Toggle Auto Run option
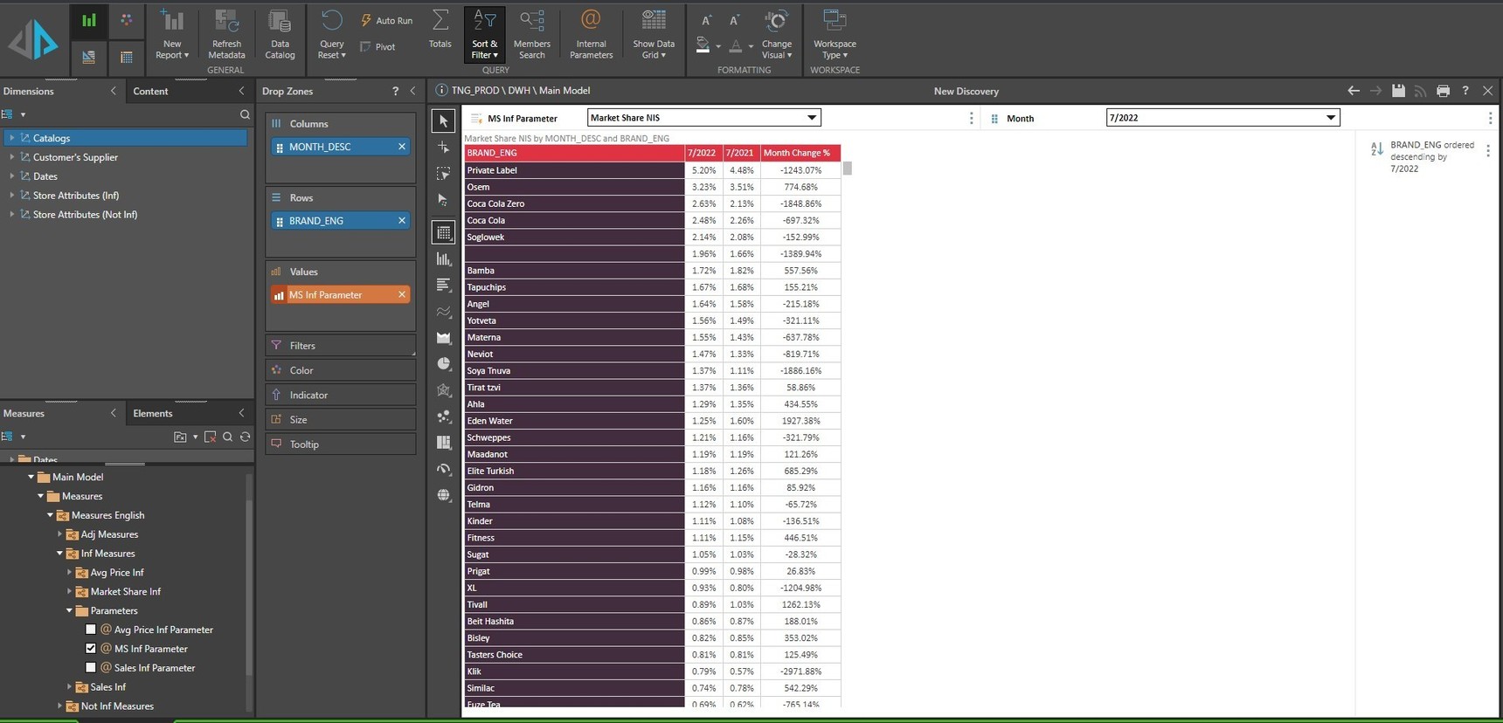The height and width of the screenshot is (723, 1503). [386, 20]
